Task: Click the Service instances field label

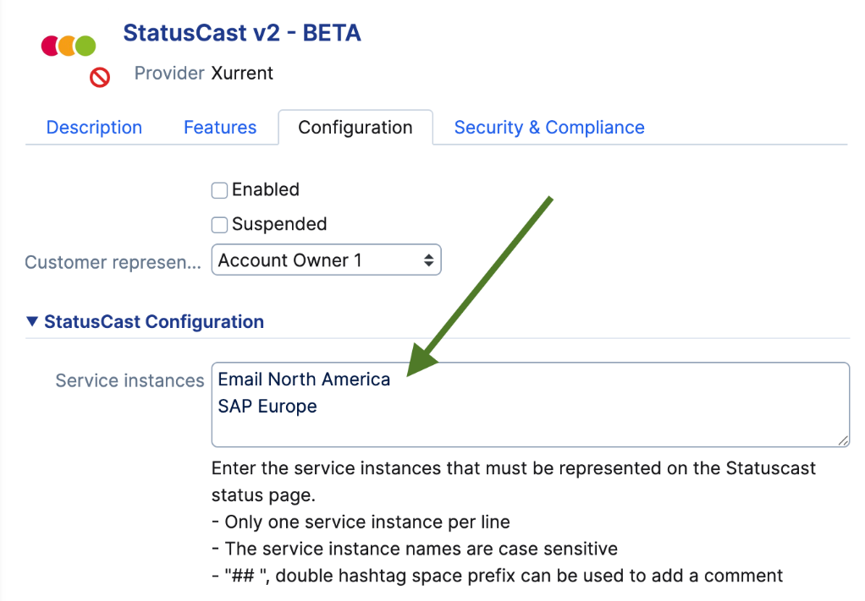Action: [x=129, y=380]
